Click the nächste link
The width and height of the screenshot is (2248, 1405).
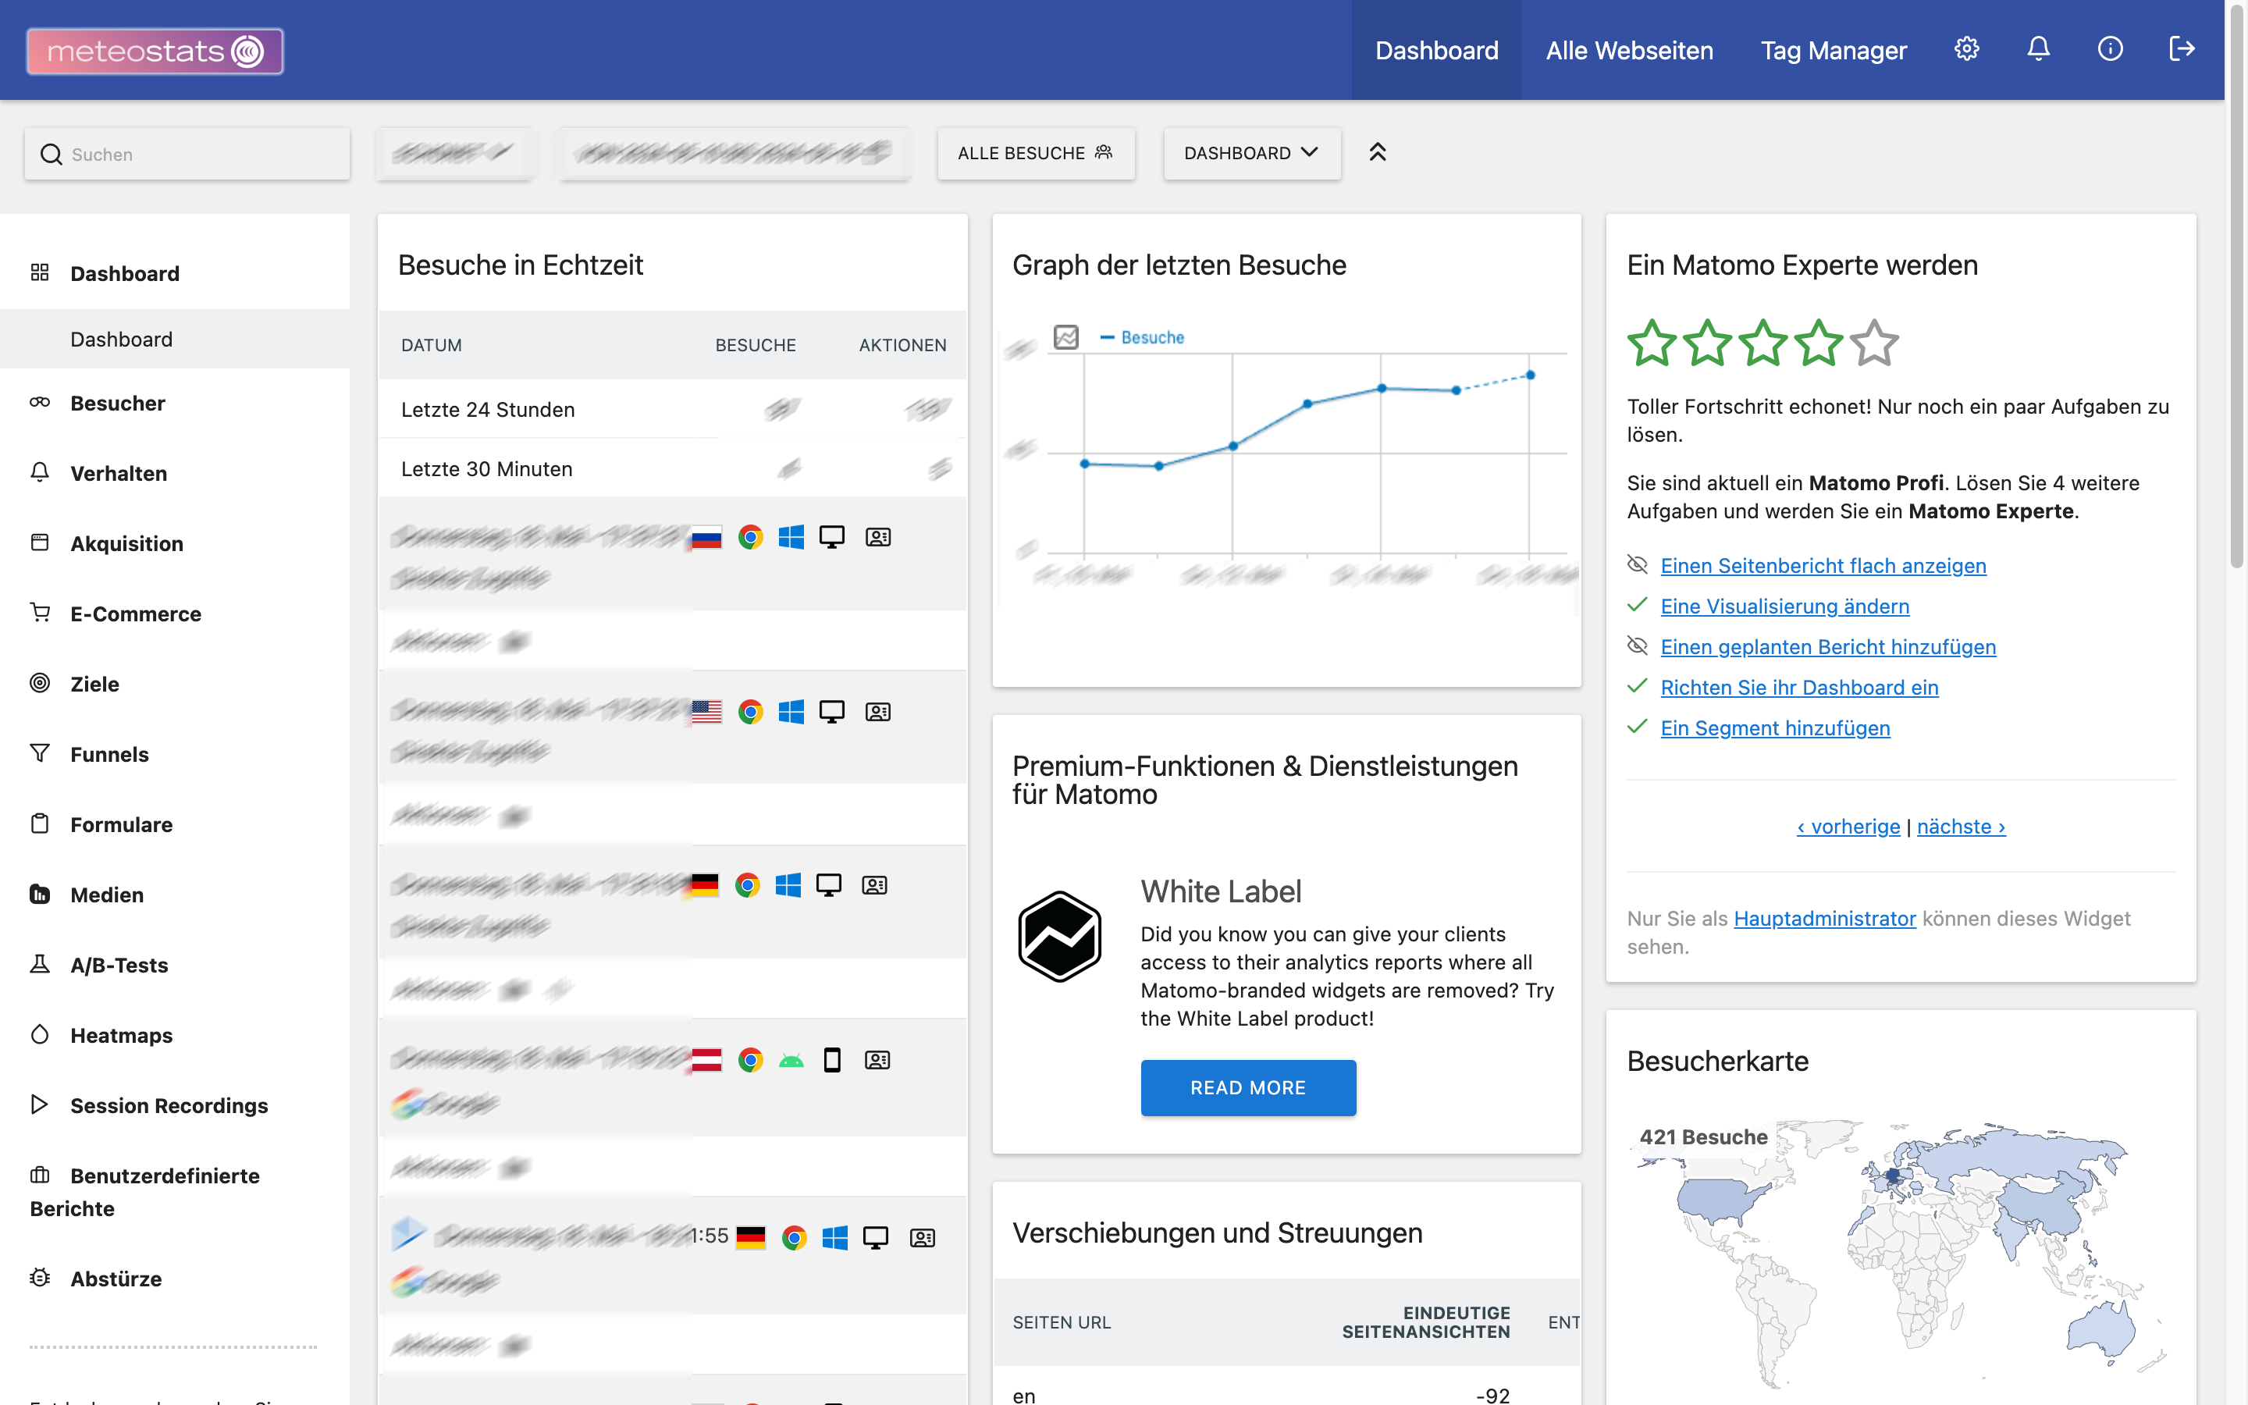pyautogui.click(x=1960, y=826)
